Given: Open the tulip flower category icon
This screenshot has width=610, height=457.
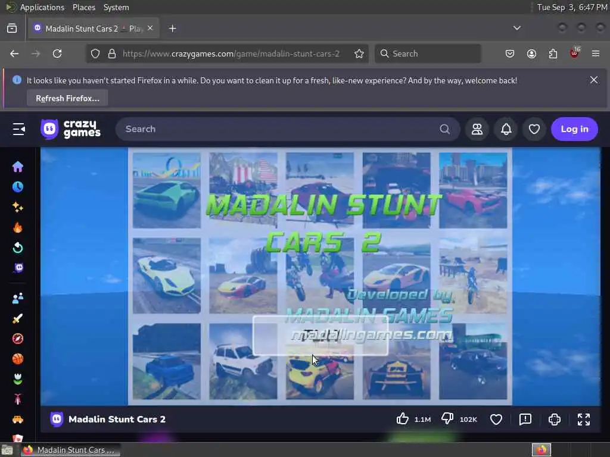Looking at the screenshot, I should [x=17, y=379].
